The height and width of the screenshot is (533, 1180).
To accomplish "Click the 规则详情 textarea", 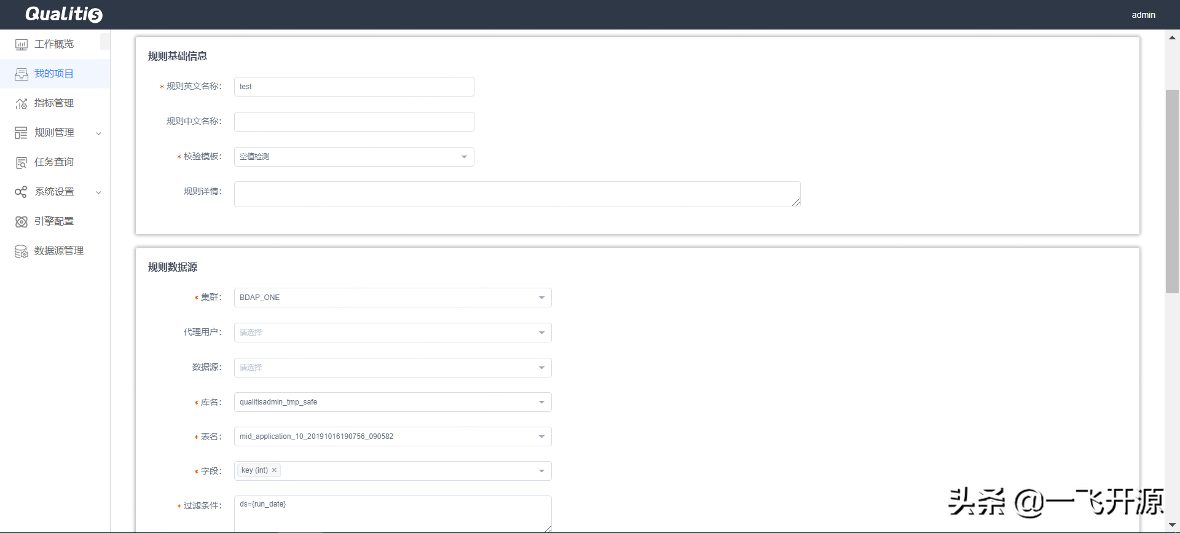I will [517, 194].
